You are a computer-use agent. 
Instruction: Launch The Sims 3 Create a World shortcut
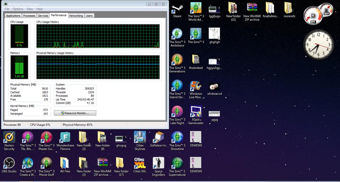[28, 167]
